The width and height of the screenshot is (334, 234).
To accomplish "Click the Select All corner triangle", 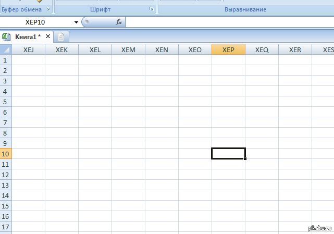I will (6, 50).
